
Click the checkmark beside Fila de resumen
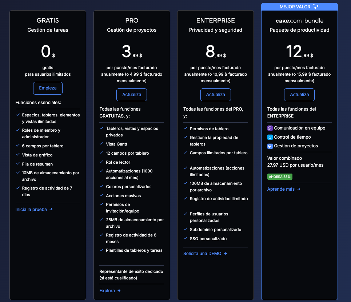(x=18, y=164)
